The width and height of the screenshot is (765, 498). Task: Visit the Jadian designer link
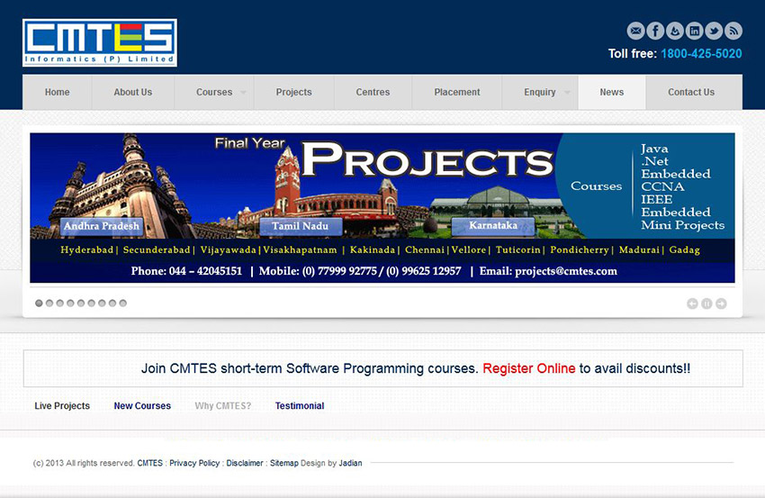[350, 463]
